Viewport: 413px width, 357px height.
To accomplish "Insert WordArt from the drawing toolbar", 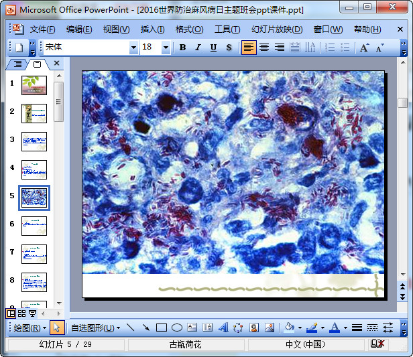I will (x=223, y=328).
